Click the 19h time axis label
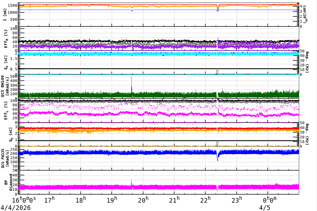The image size is (317, 211). 112,200
